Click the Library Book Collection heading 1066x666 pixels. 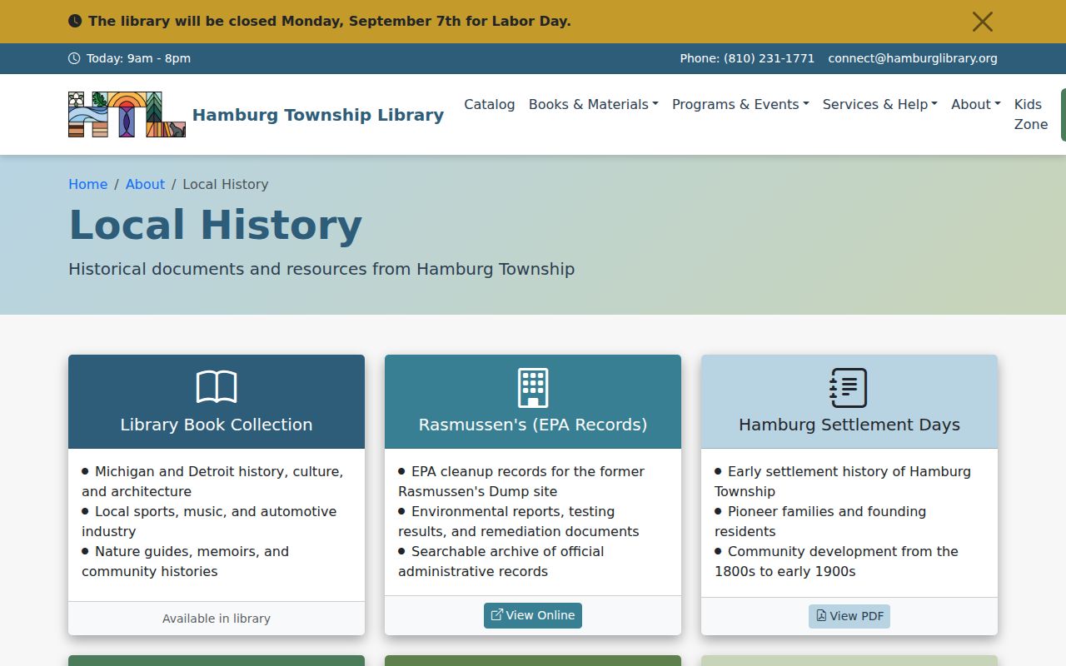coord(217,425)
